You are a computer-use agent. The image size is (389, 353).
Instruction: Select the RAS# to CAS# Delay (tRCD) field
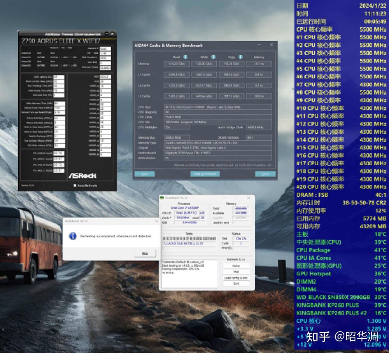point(59,81)
